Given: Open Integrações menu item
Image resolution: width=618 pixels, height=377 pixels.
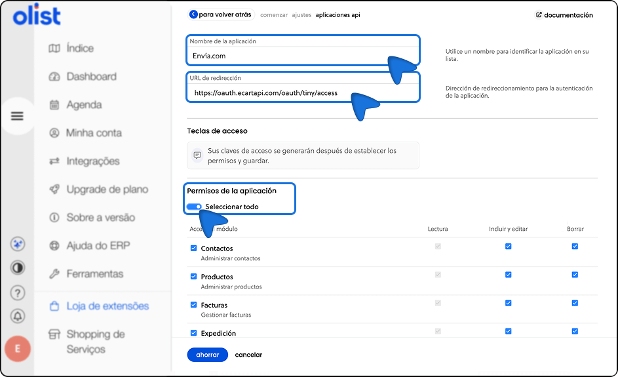Looking at the screenshot, I should pos(92,161).
